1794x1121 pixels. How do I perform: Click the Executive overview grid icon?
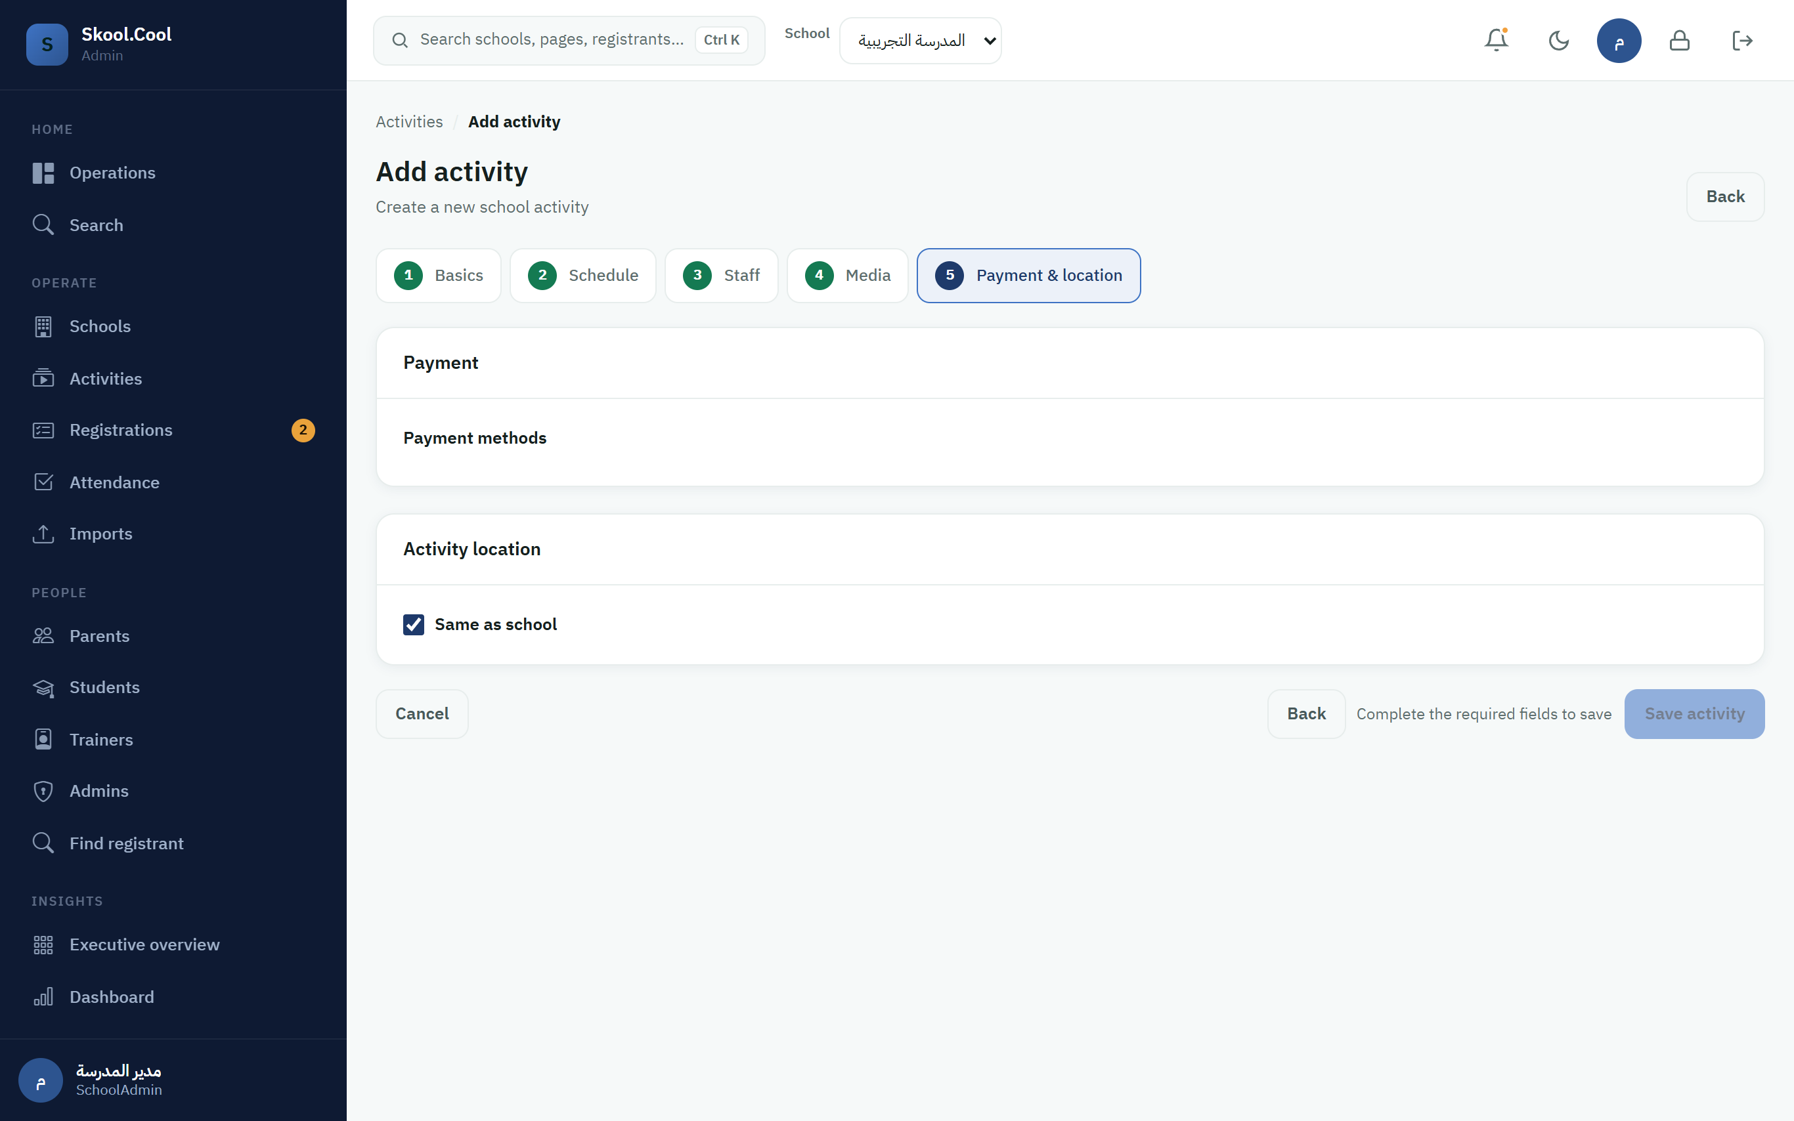click(43, 944)
